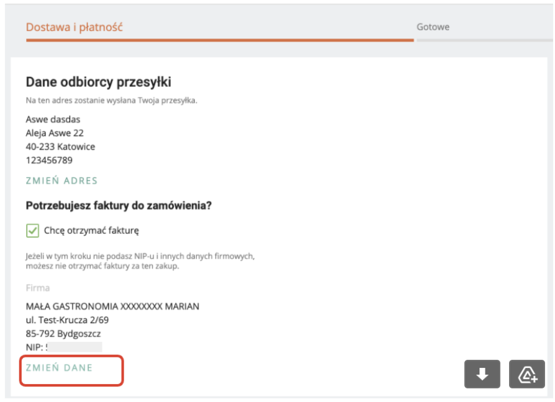555x402 pixels.
Task: Click the 'Firma' label
Action: (x=38, y=288)
